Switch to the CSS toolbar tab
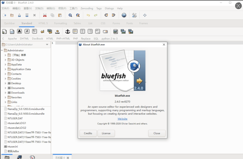 coord(103,23)
